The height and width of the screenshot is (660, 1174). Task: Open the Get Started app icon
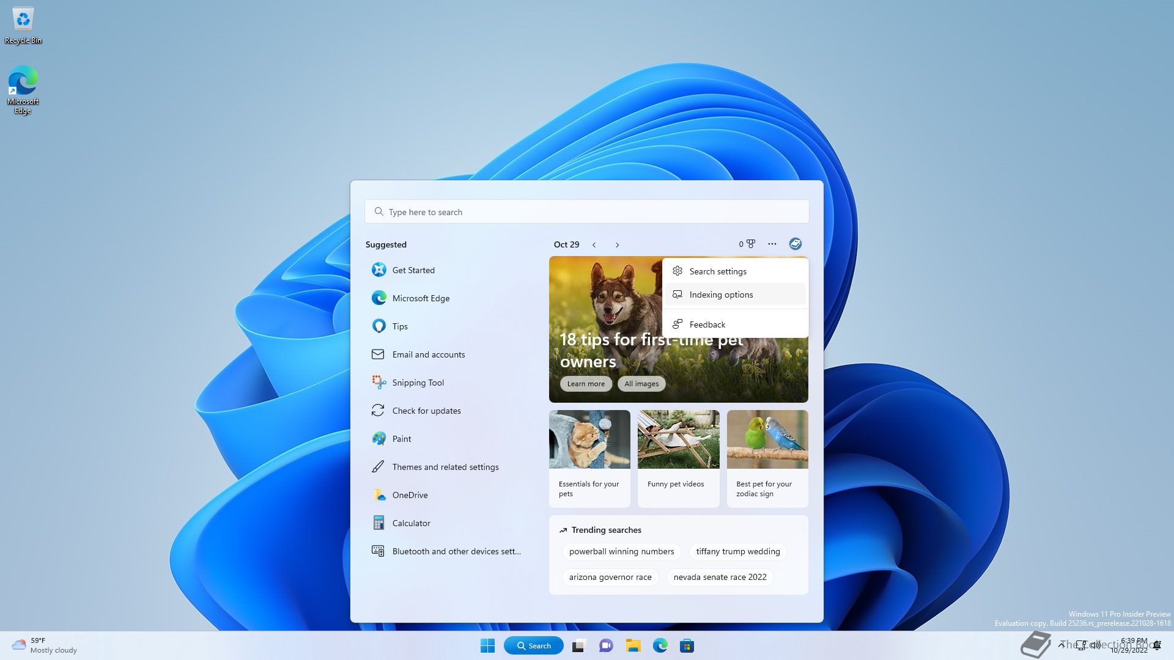[x=378, y=270]
